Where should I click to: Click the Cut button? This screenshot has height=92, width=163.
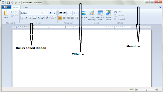point(13,12)
